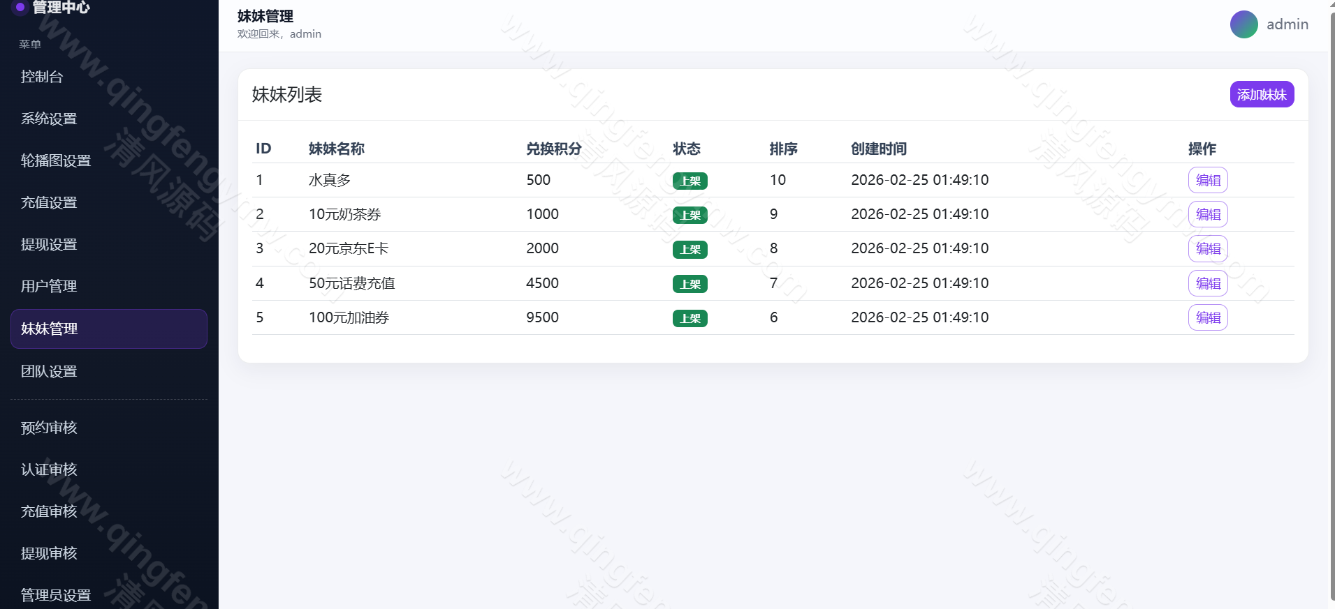
Task: Click points value 2000
Action: pyautogui.click(x=543, y=248)
